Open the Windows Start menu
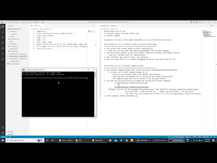The width and height of the screenshot is (217, 163). tap(3, 140)
